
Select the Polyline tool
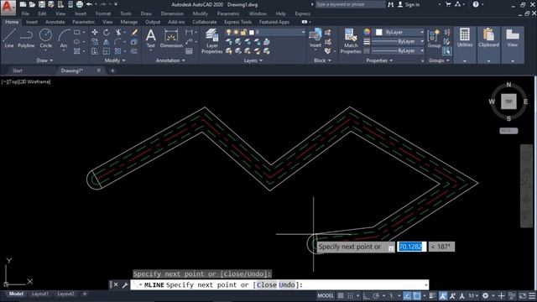pos(26,38)
